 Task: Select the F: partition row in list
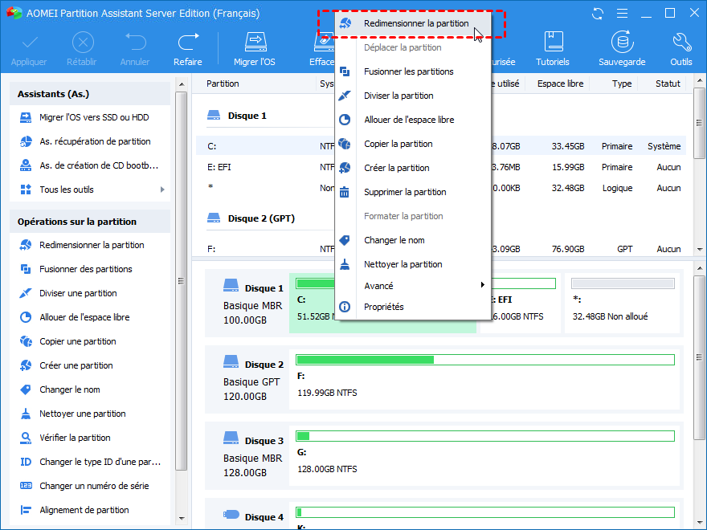(x=441, y=249)
